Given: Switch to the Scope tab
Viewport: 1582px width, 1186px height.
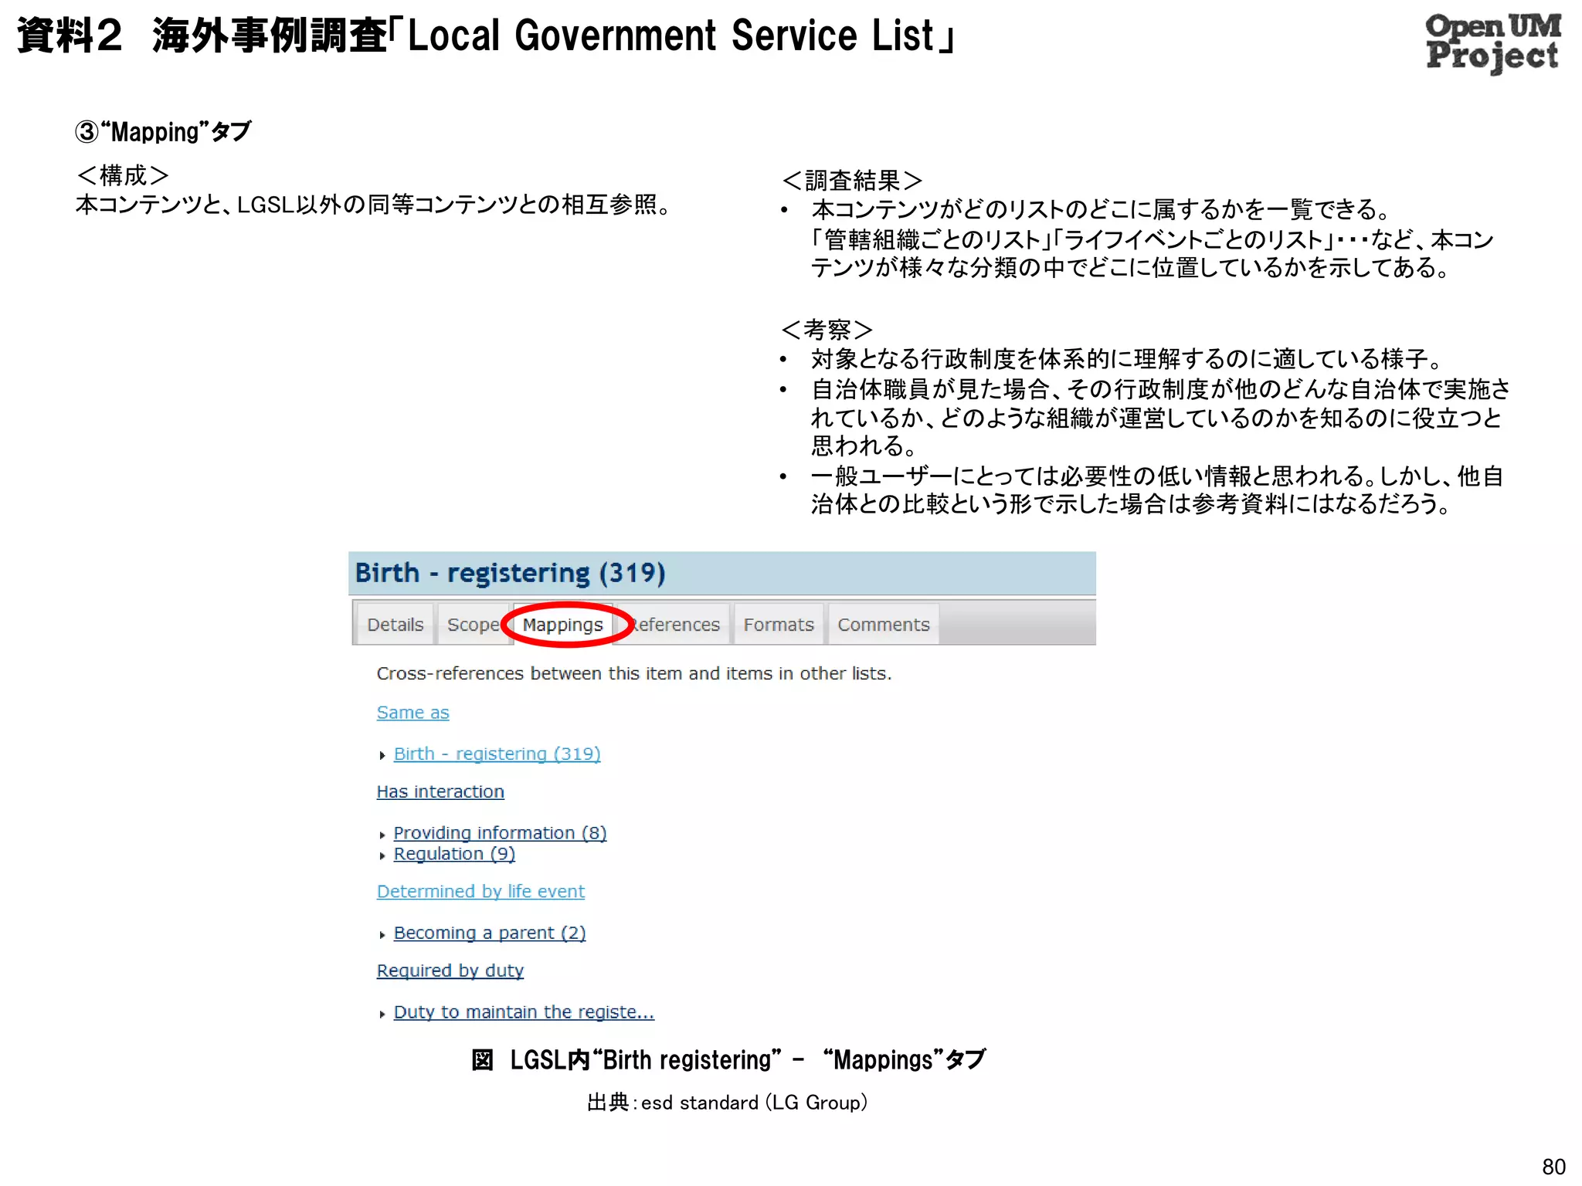Looking at the screenshot, I should (x=472, y=624).
